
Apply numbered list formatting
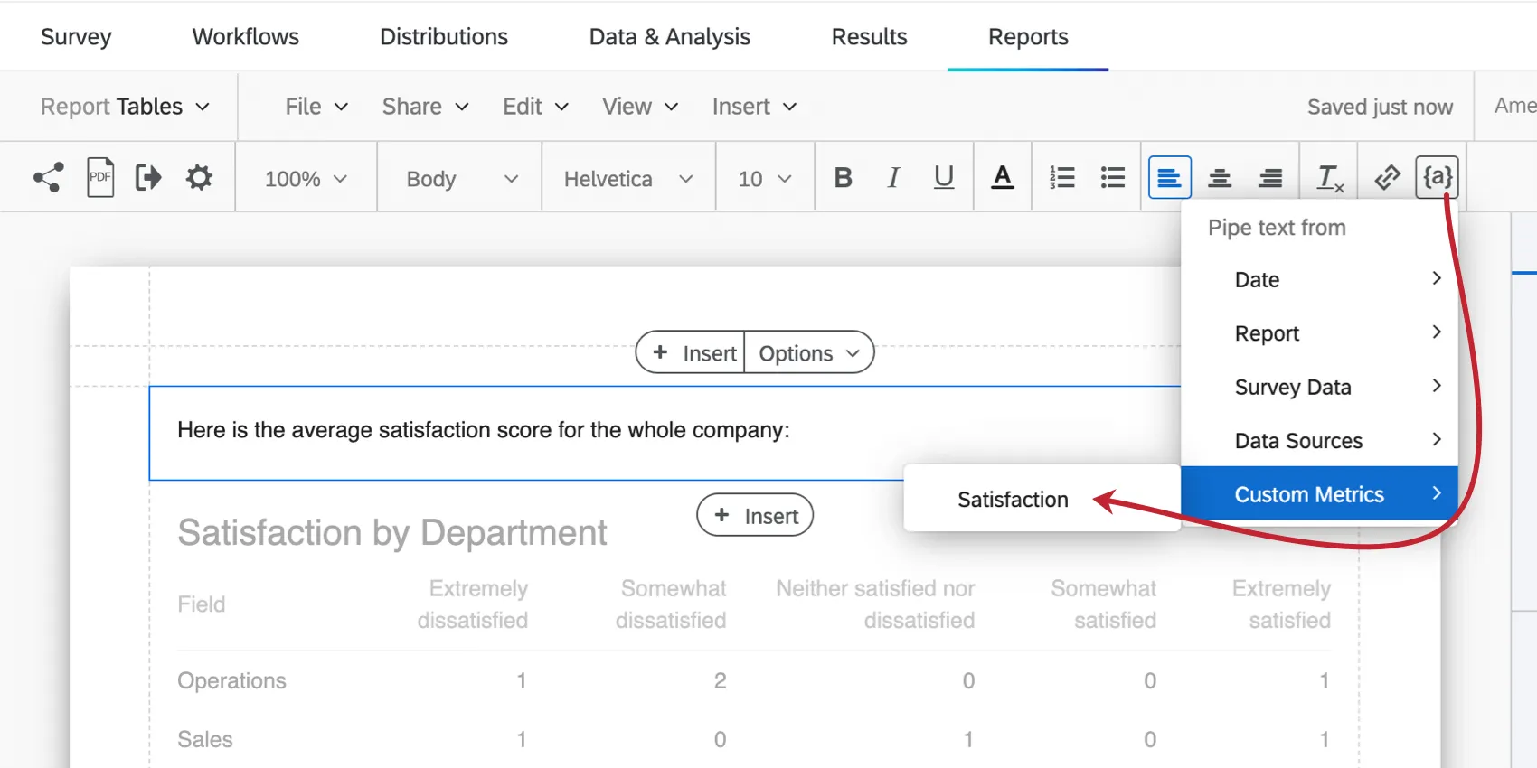[x=1062, y=177]
